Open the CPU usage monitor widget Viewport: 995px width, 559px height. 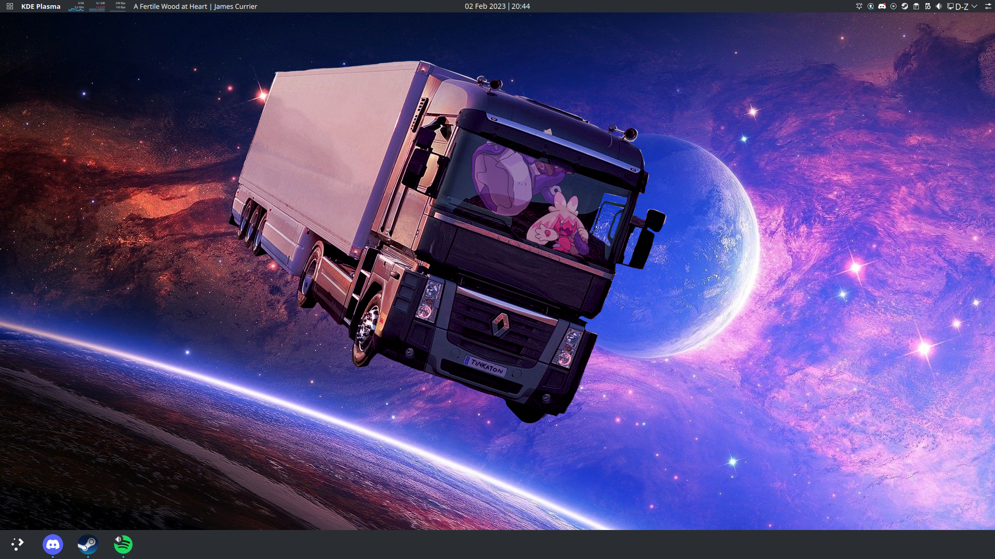point(77,6)
